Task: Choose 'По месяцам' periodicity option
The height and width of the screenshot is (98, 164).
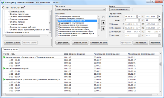Action: [x=110, y=31]
